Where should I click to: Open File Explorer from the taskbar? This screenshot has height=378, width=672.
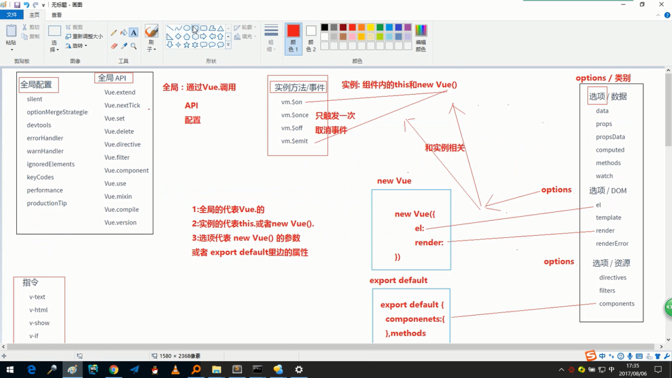pos(216,370)
